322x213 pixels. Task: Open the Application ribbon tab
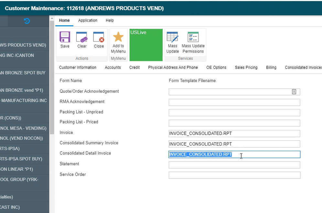88,20
